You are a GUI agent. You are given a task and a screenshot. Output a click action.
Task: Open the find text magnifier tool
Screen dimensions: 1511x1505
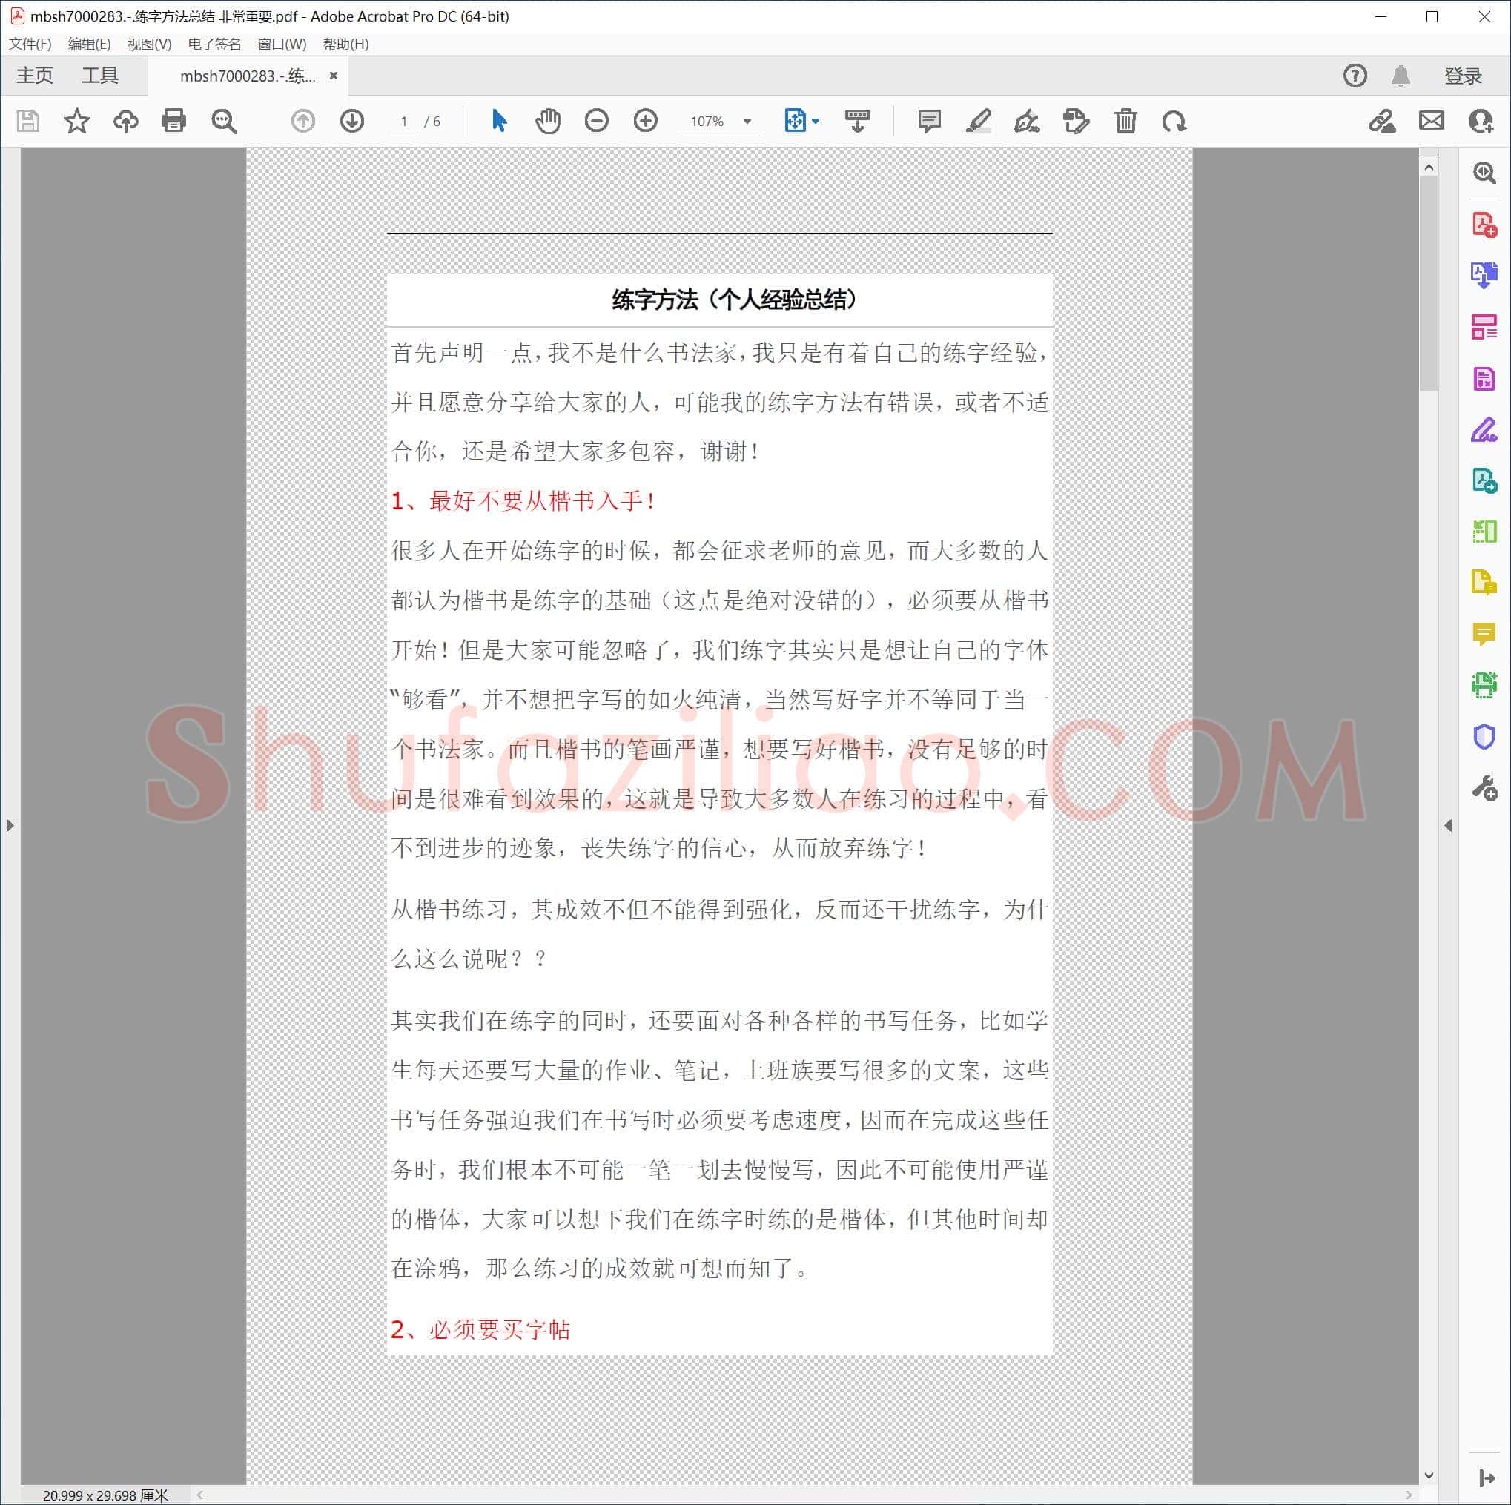click(224, 122)
